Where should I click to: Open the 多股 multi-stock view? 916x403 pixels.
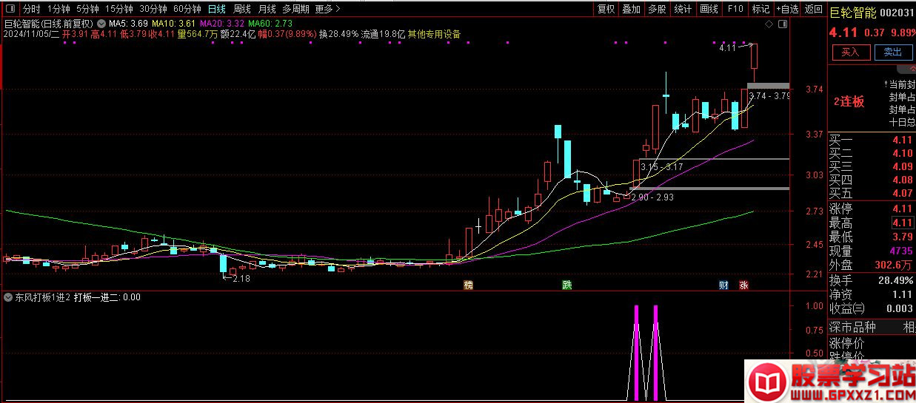coord(657,10)
